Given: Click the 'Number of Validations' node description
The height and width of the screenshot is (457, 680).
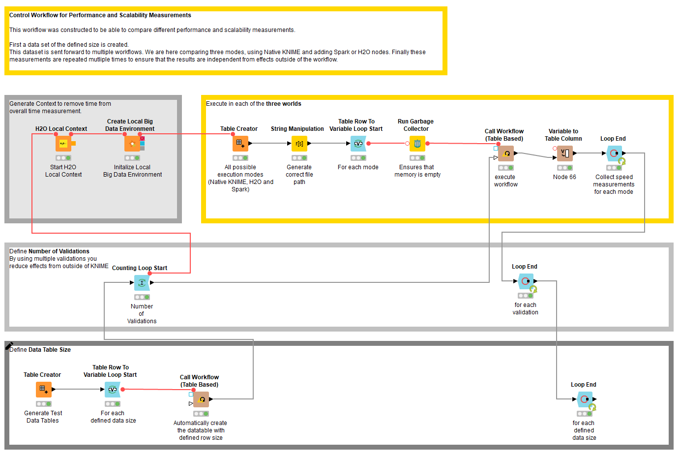Looking at the screenshot, I should (x=142, y=314).
